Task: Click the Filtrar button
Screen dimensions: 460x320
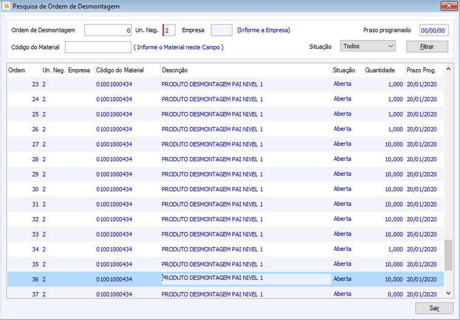Action: pyautogui.click(x=427, y=47)
